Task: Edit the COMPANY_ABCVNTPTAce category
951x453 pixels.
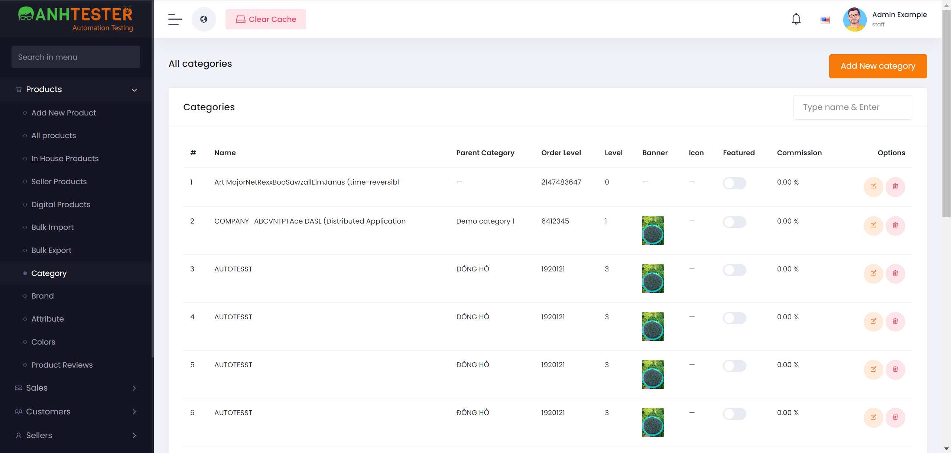Action: (x=873, y=225)
